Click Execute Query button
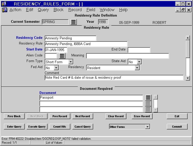The image size is (193, 146). pyautogui.click(x=37, y=127)
